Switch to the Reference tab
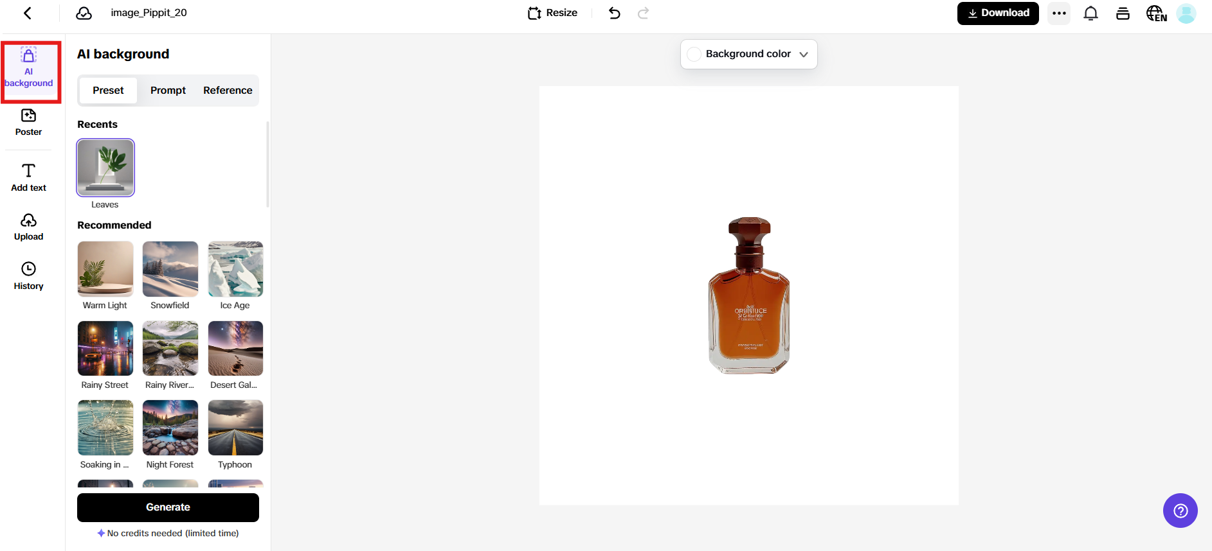Viewport: 1212px width, 551px height. (x=228, y=91)
